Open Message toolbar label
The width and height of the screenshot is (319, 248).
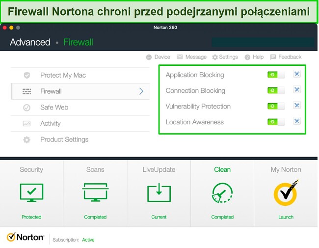(196, 57)
